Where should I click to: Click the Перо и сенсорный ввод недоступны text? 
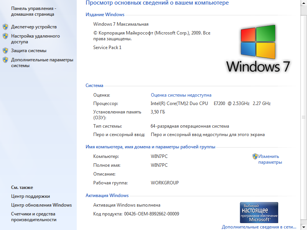click(x=208, y=135)
